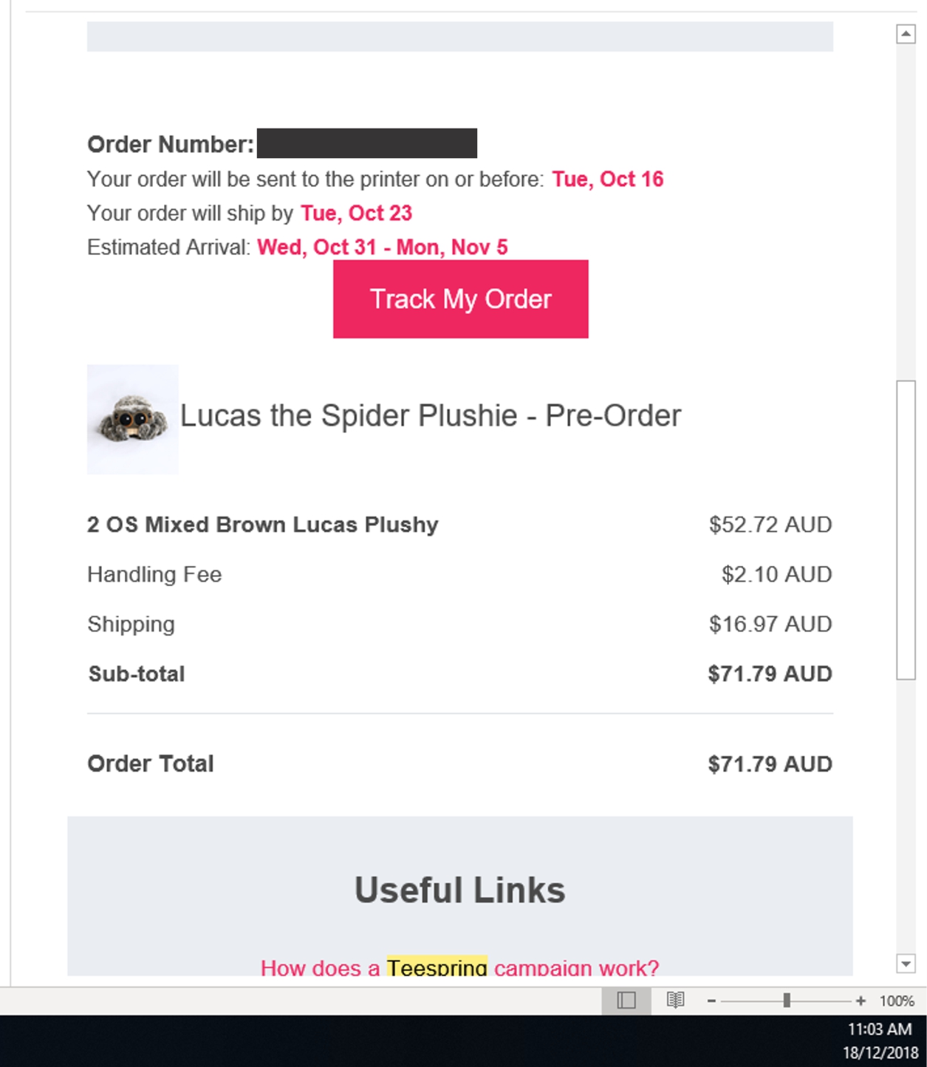Switch to Normal view in status bar

point(626,1000)
